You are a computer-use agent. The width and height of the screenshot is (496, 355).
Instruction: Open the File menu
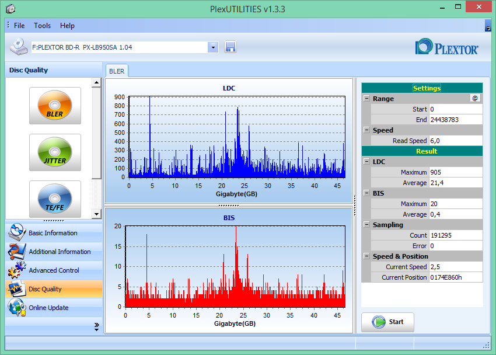click(x=19, y=26)
